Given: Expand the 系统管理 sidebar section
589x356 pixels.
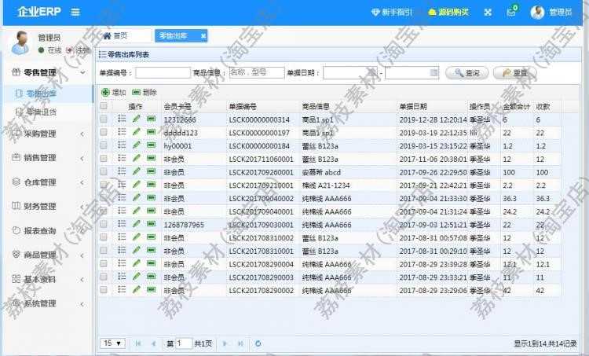Looking at the screenshot, I should click(48, 303).
